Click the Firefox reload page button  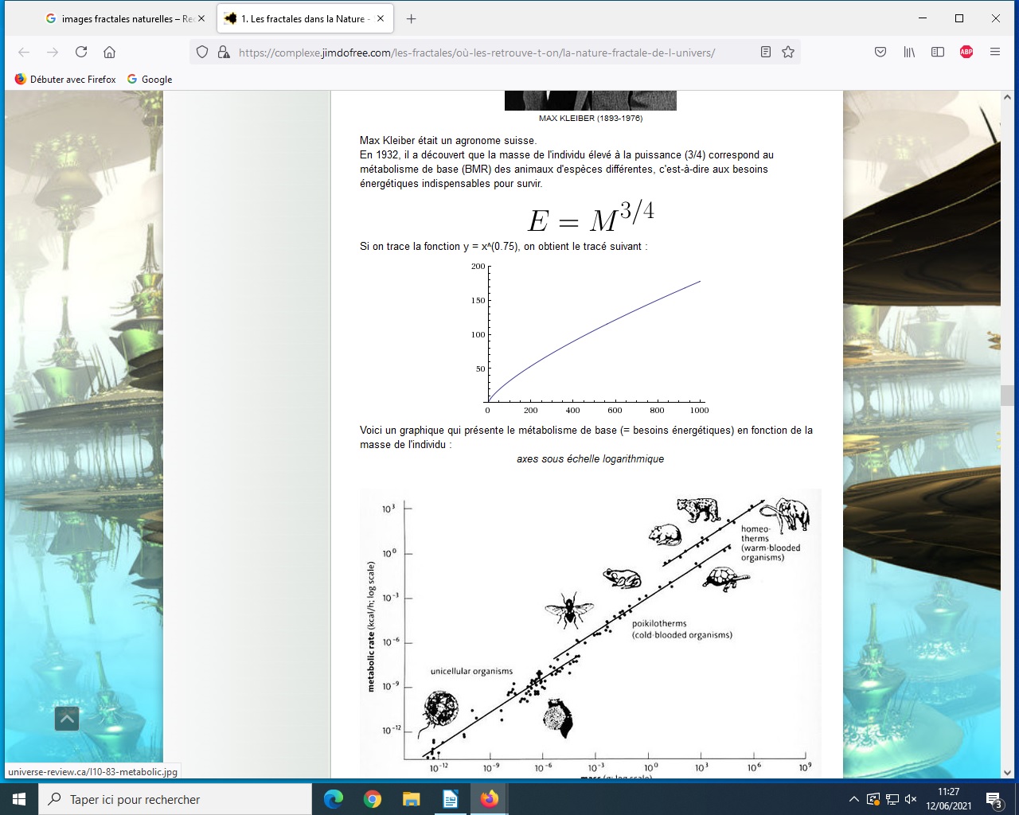point(81,52)
